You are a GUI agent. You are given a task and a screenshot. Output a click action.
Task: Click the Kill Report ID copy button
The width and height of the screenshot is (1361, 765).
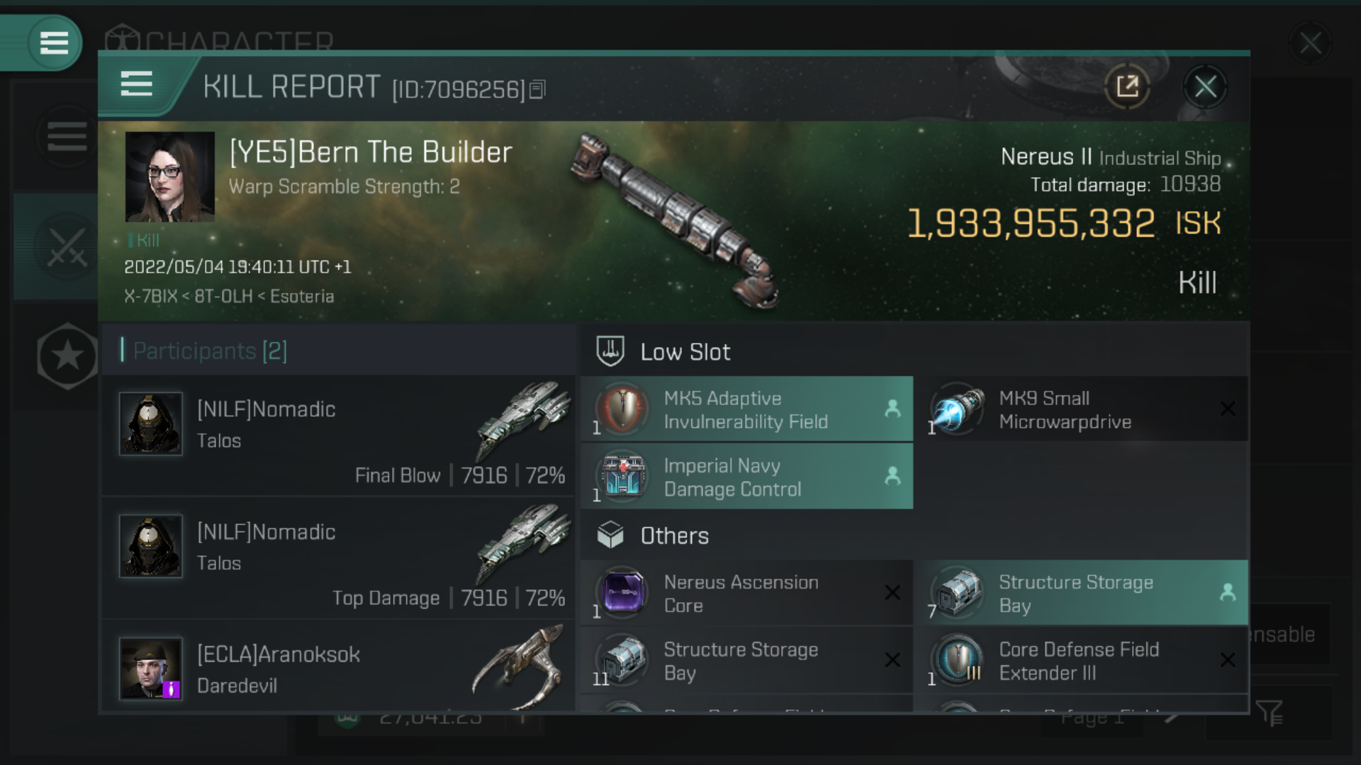(x=542, y=89)
